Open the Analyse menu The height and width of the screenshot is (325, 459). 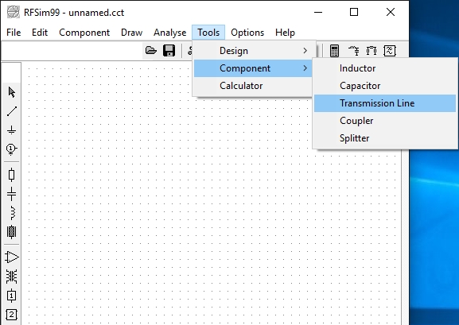click(x=169, y=33)
